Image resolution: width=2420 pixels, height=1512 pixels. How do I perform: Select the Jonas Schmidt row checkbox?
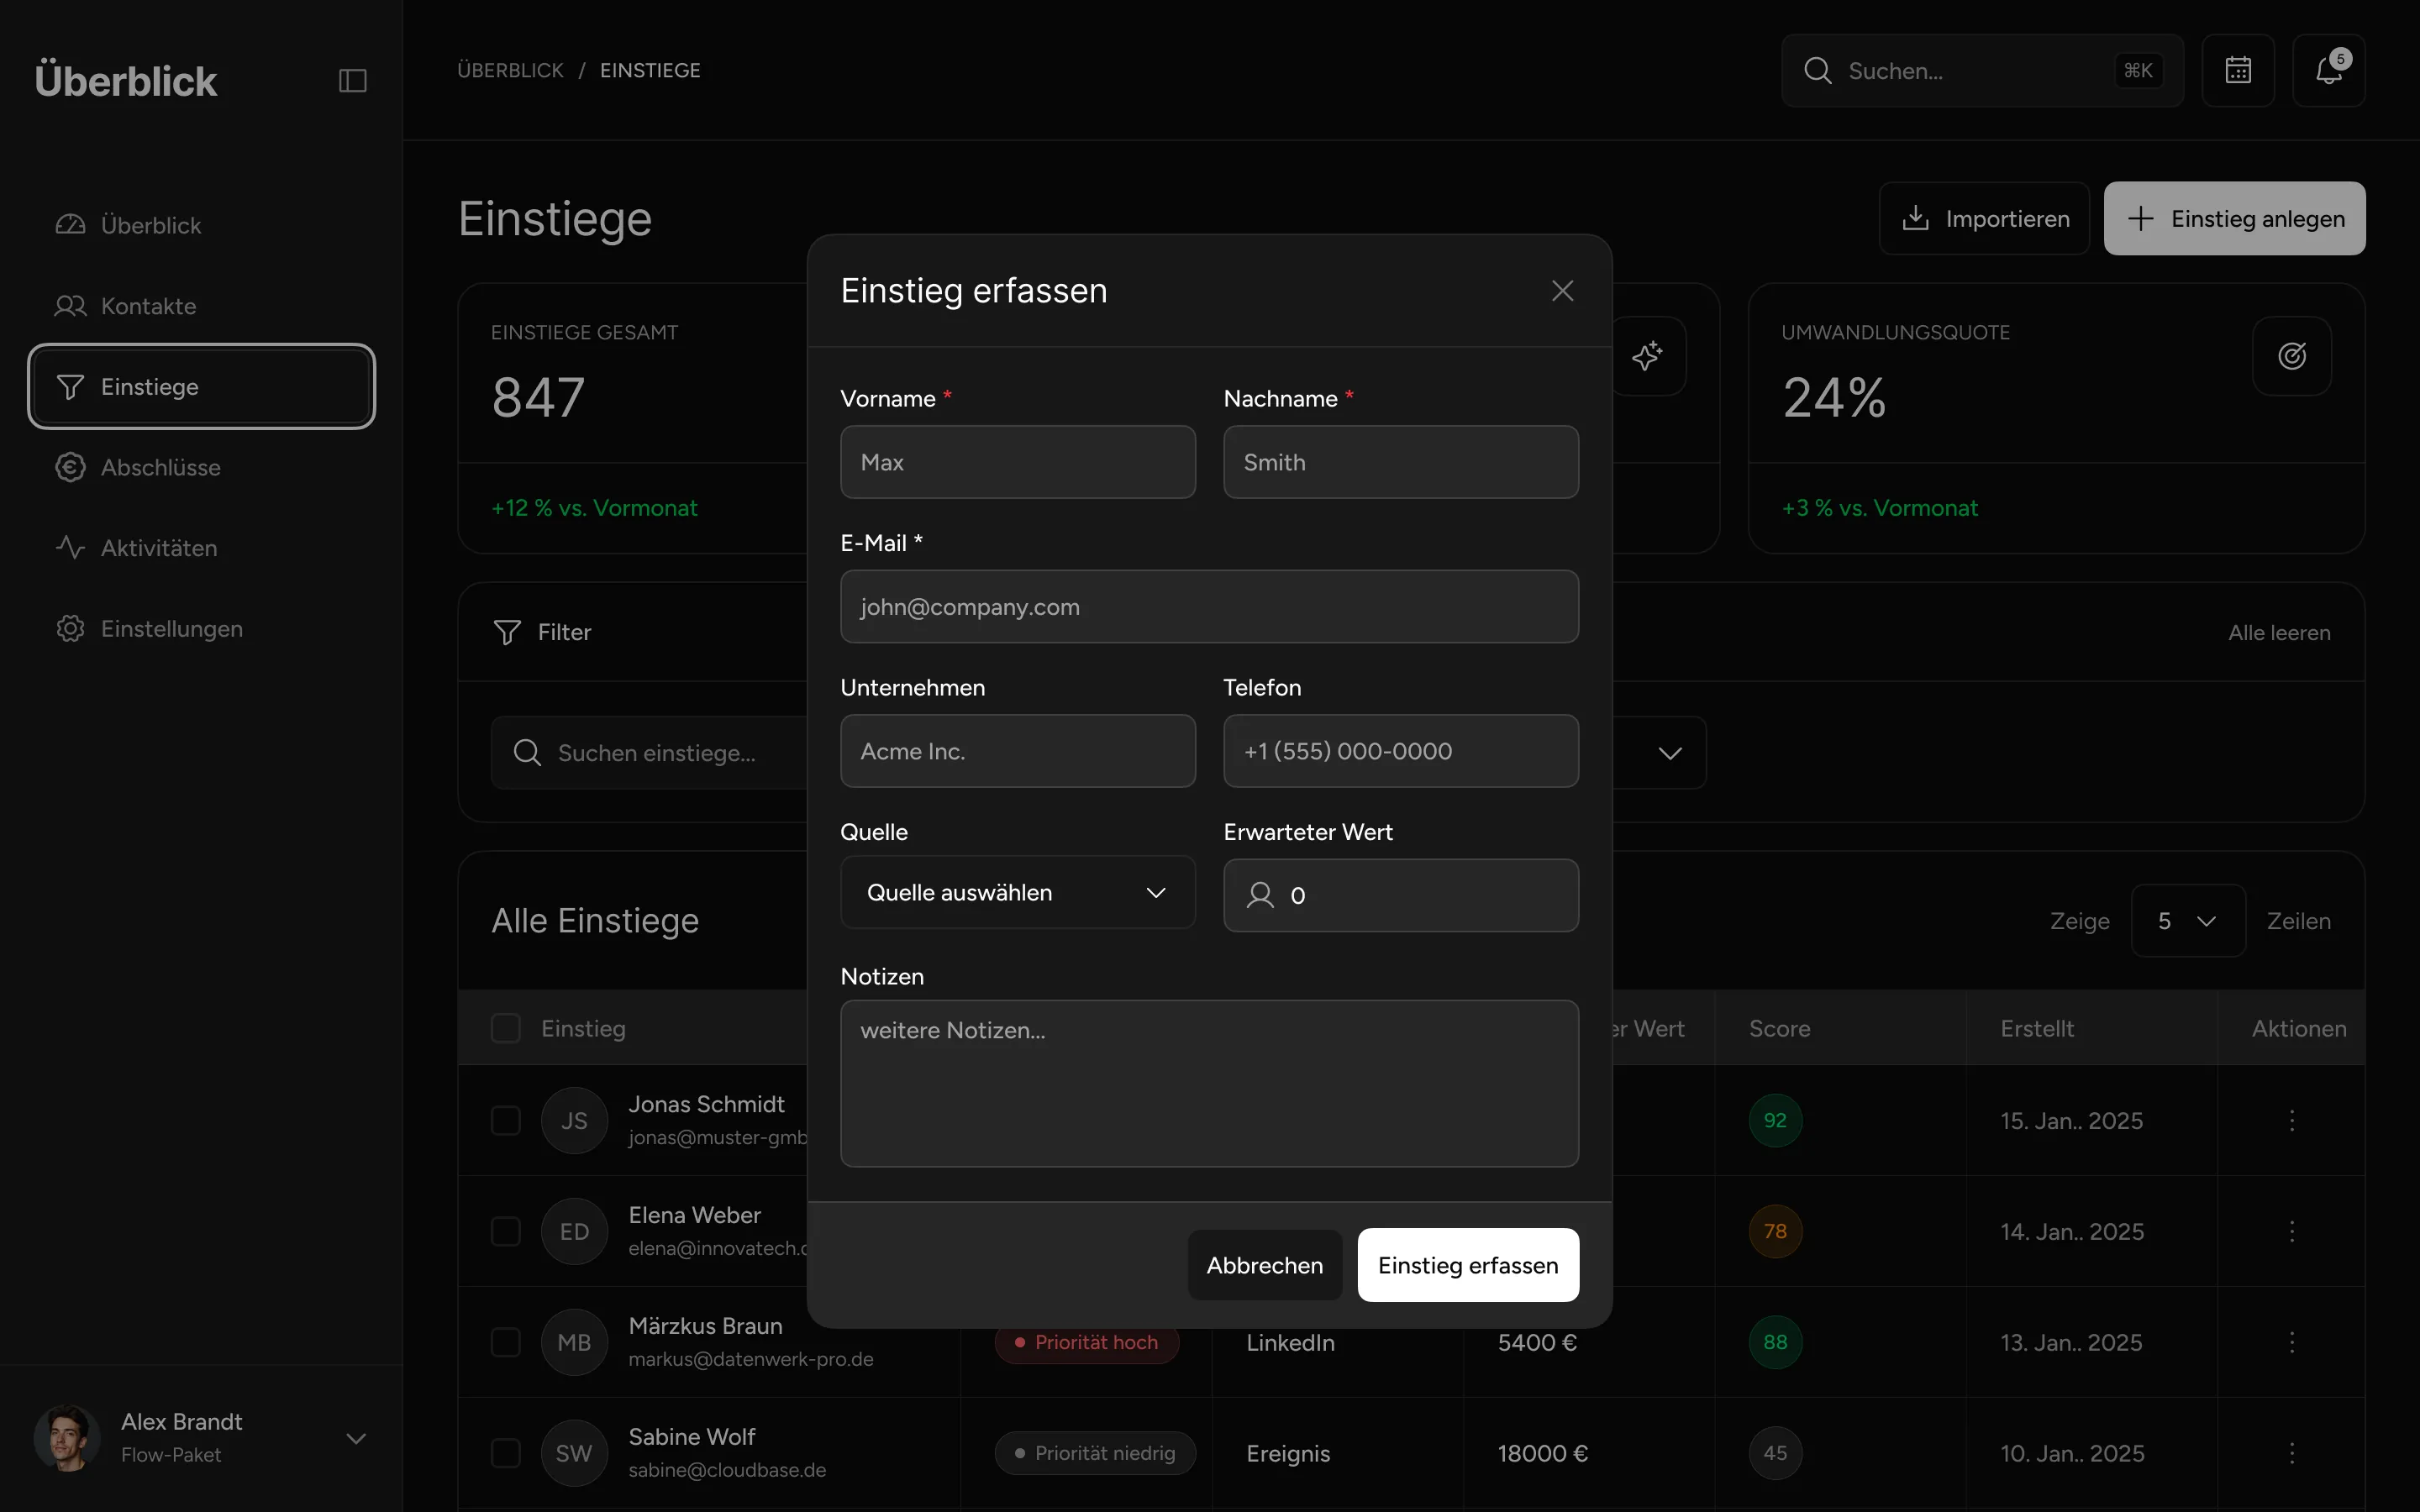coord(506,1120)
